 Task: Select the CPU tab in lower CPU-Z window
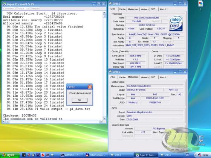(x=113, y=77)
